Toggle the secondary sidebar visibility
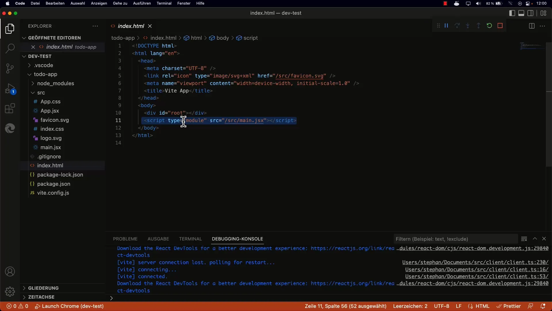The height and width of the screenshot is (311, 552). click(531, 13)
